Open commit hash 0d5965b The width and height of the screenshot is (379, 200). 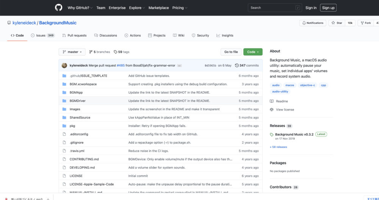(210, 66)
